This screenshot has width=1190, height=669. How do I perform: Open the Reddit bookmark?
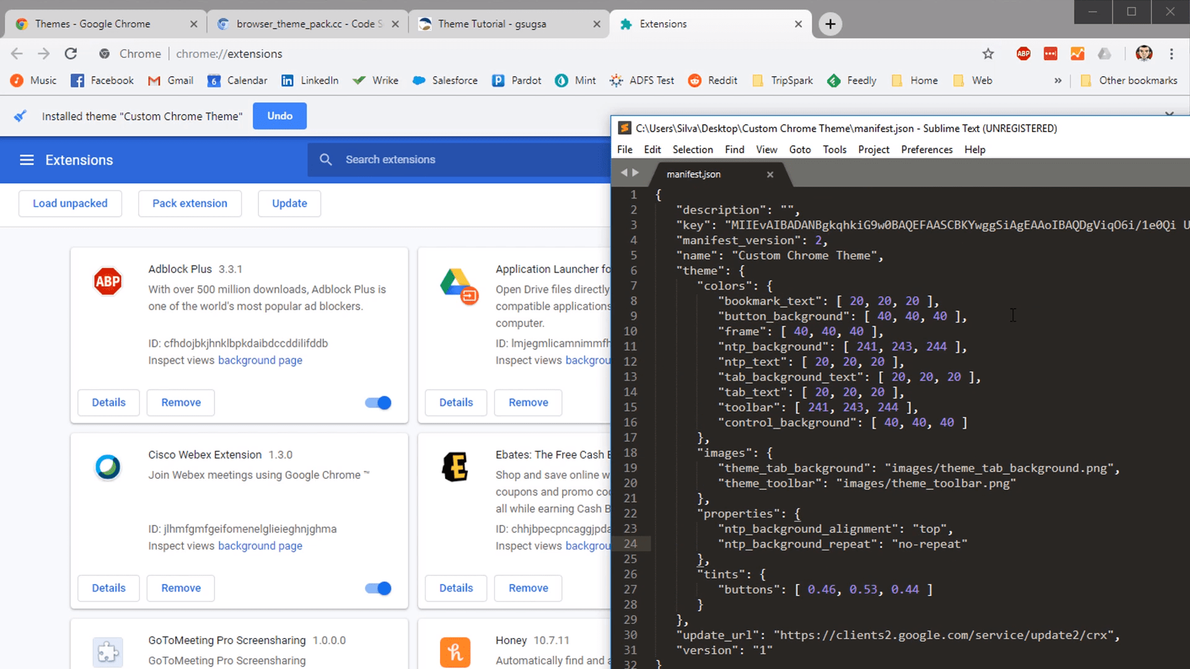tap(713, 81)
